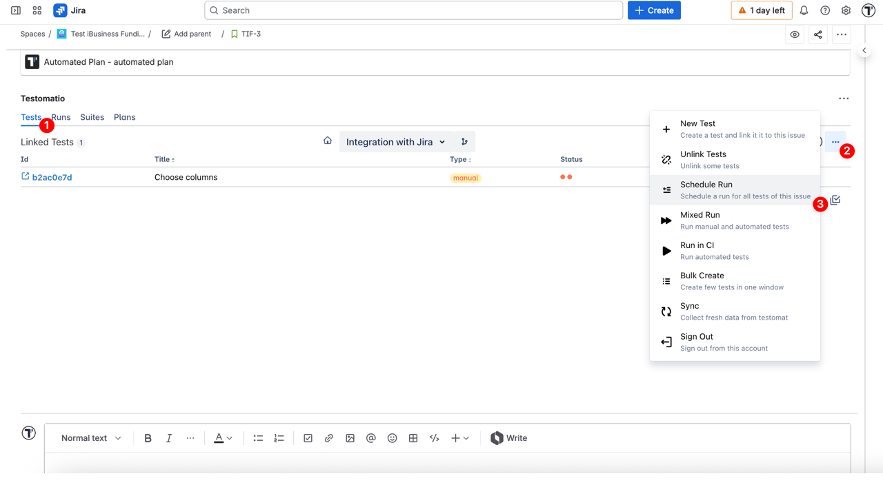
Task: Open test link b2ac0e7d
Action: click(x=52, y=178)
